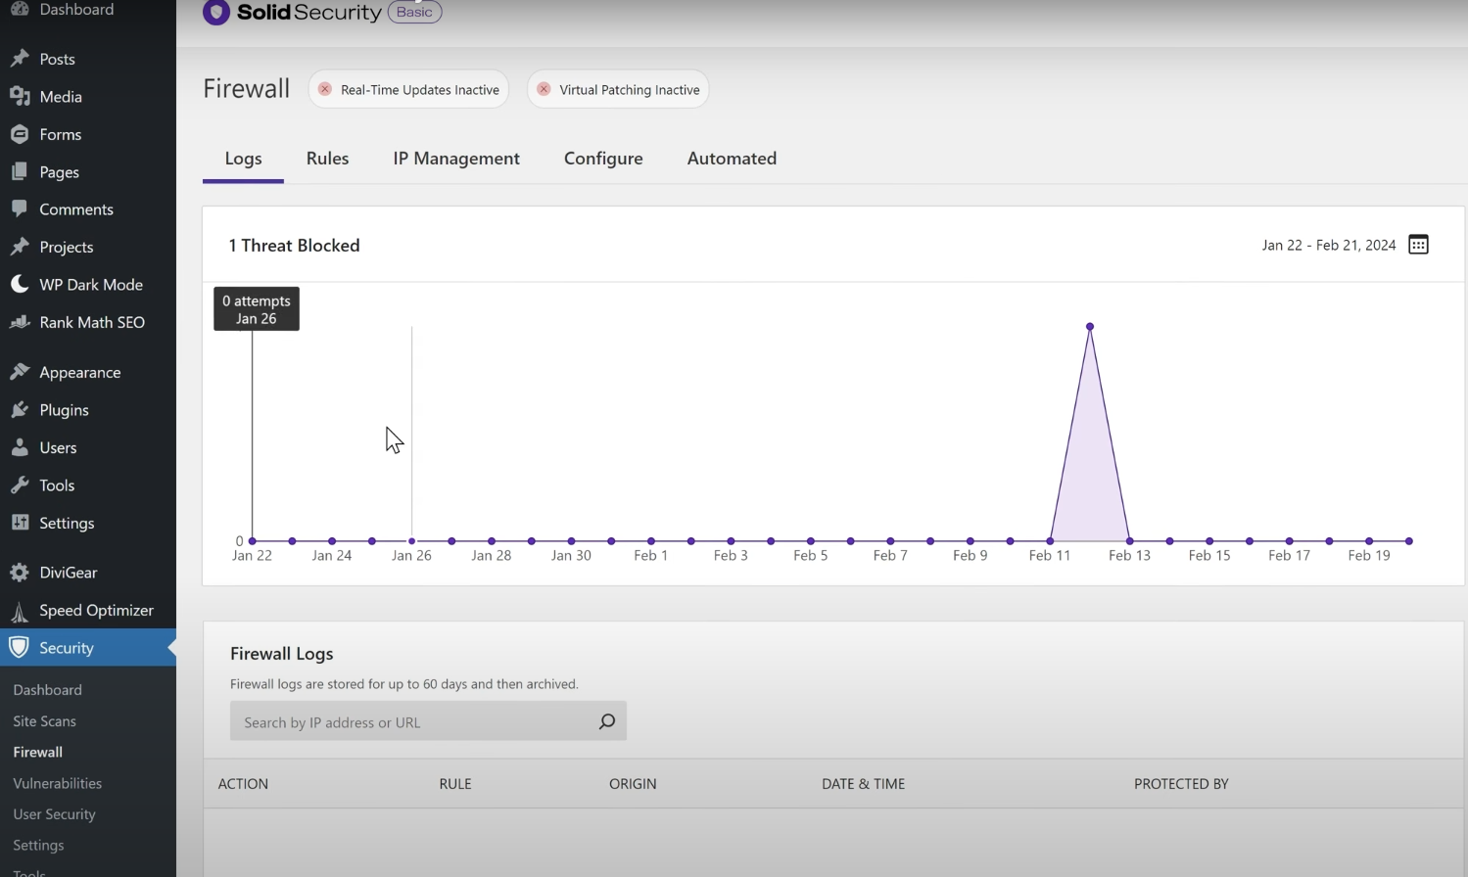Screen dimensions: 1468x877
Task: Click the Solid Security shield logo
Action: coord(215,13)
